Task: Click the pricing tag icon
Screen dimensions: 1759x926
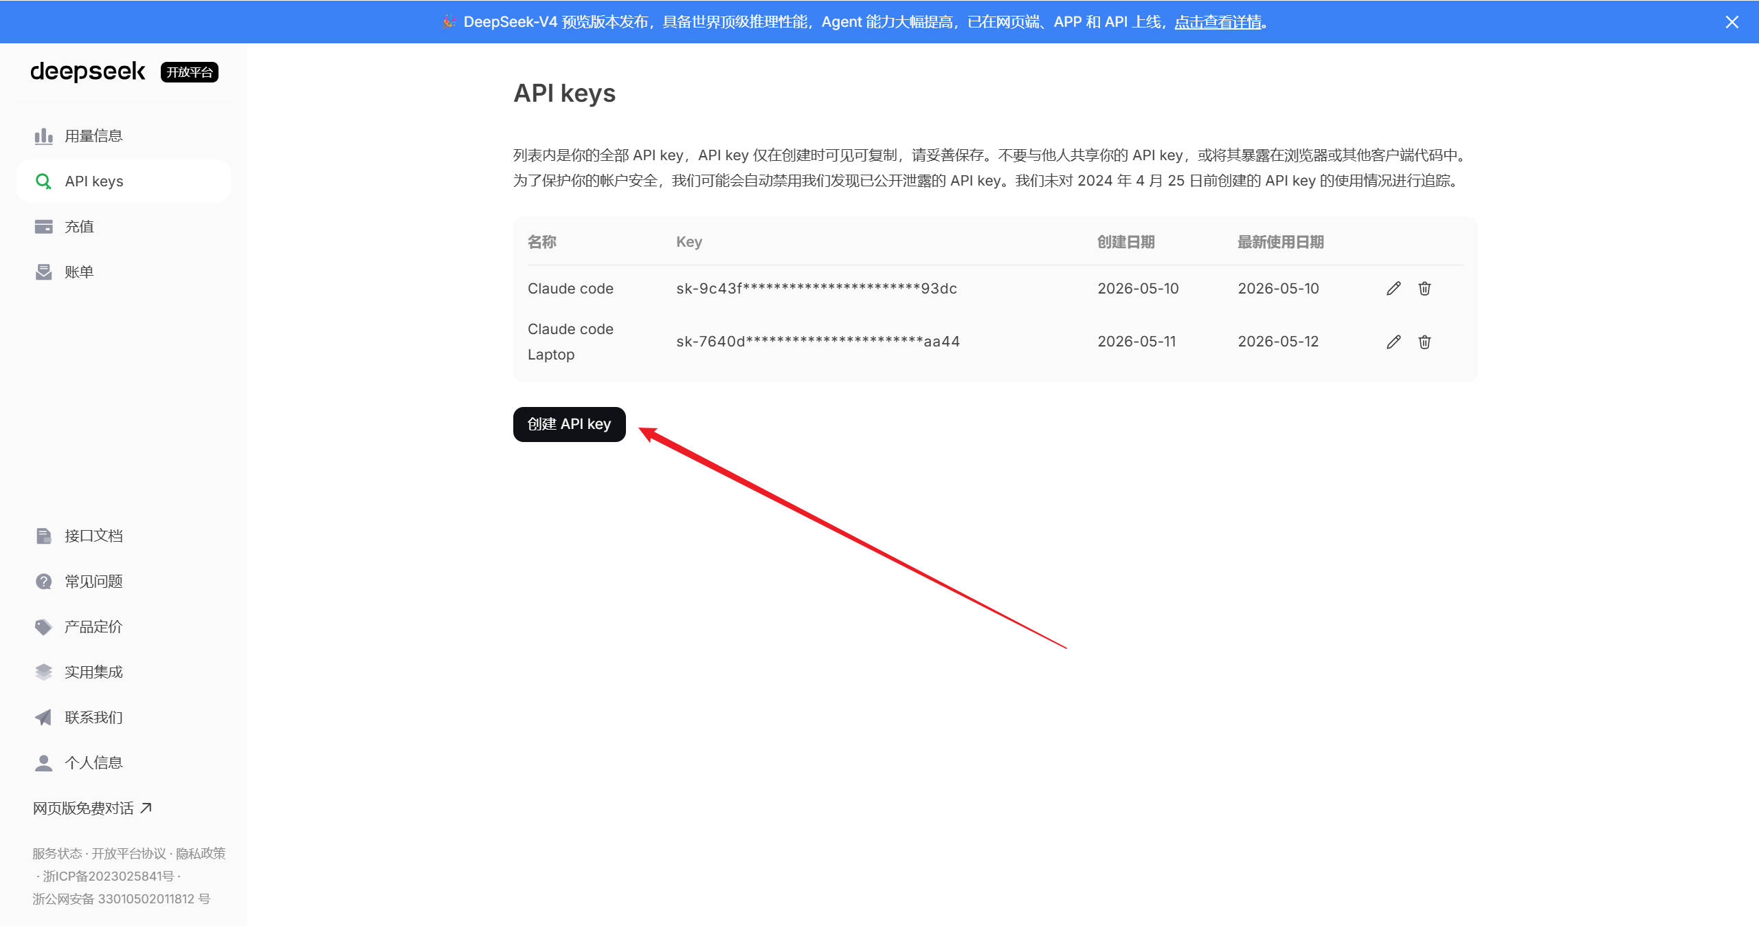Action: pyautogui.click(x=43, y=627)
